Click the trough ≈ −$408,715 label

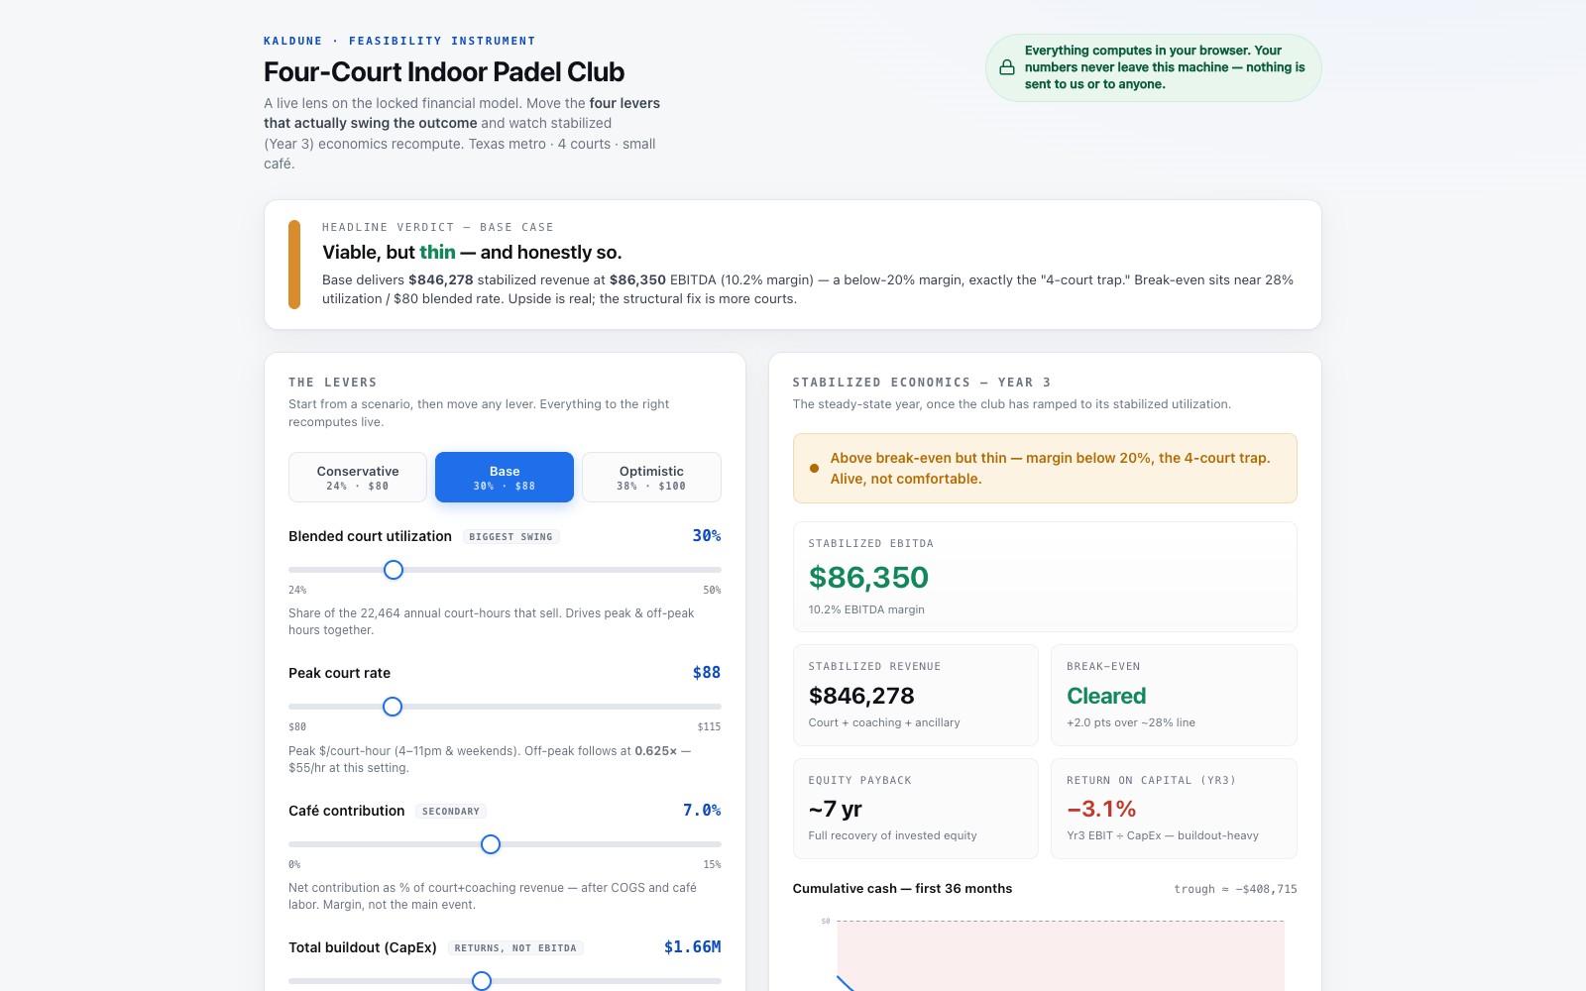tap(1235, 889)
